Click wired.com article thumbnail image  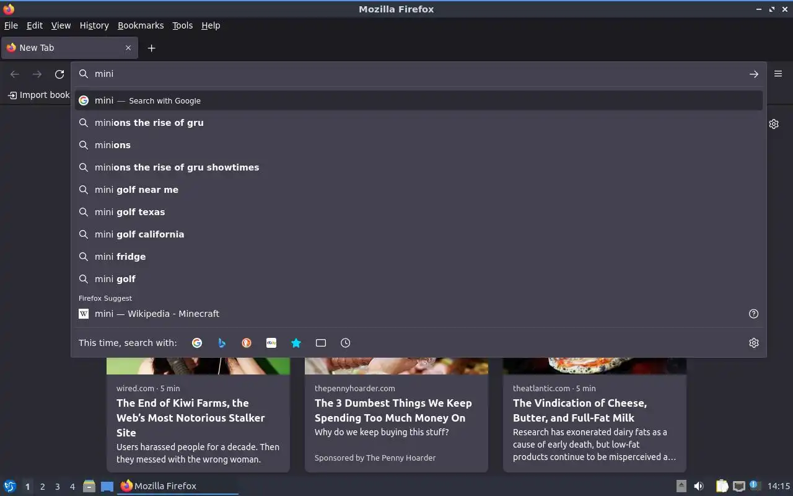(x=198, y=366)
